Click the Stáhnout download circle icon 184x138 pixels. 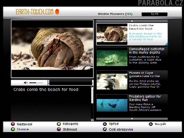59,129
